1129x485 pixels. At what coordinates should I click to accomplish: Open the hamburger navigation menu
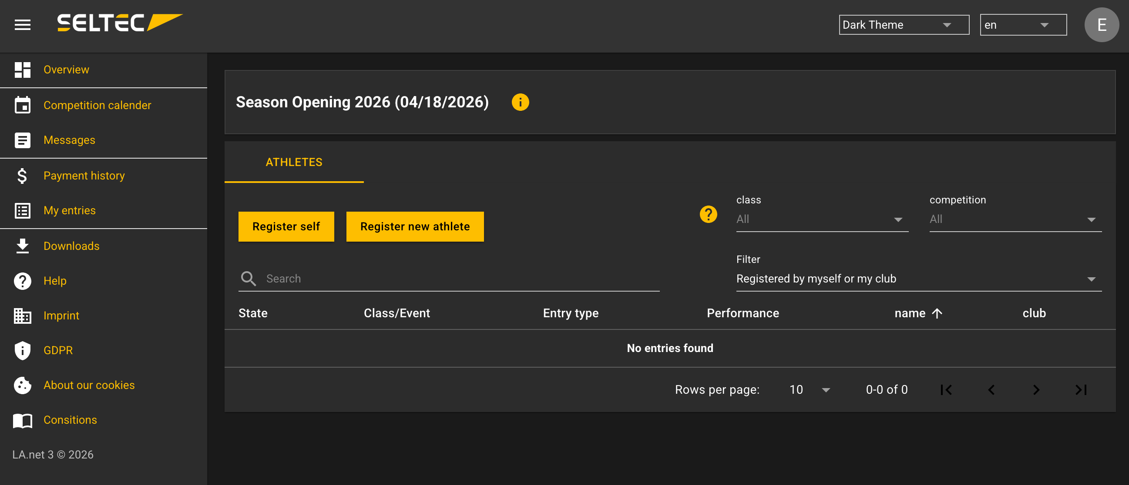tap(22, 25)
